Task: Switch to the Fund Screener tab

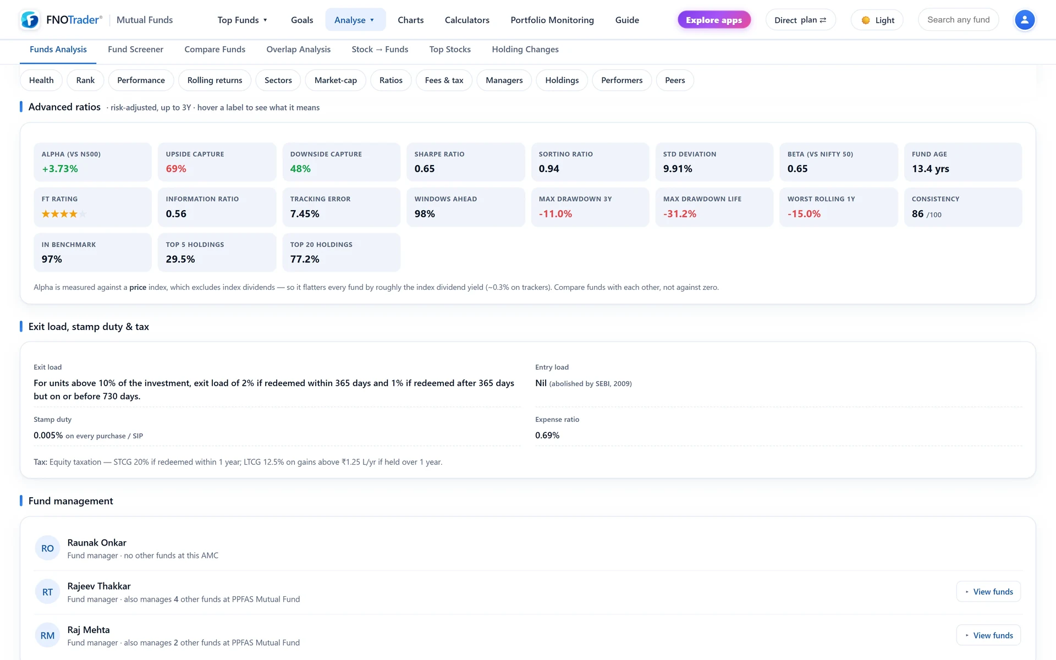Action: tap(135, 50)
